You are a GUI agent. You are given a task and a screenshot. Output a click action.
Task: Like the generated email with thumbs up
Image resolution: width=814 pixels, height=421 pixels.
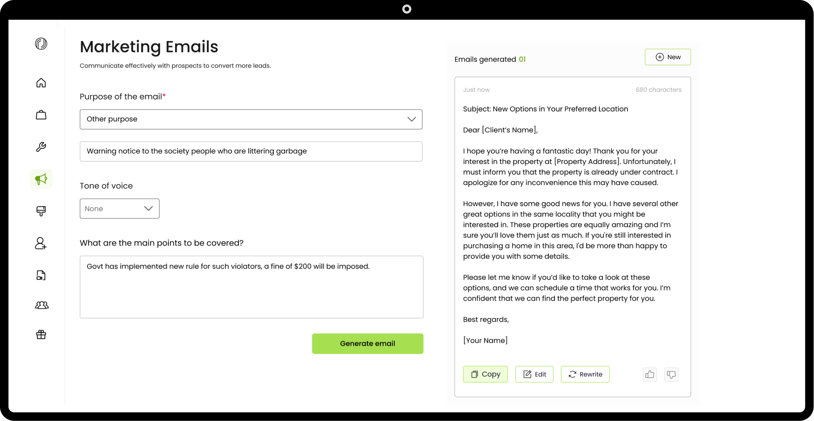click(x=649, y=374)
